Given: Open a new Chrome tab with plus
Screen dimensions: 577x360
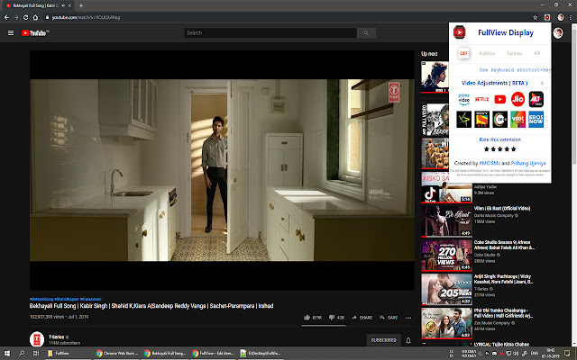Looking at the screenshot, I should [x=81, y=5].
